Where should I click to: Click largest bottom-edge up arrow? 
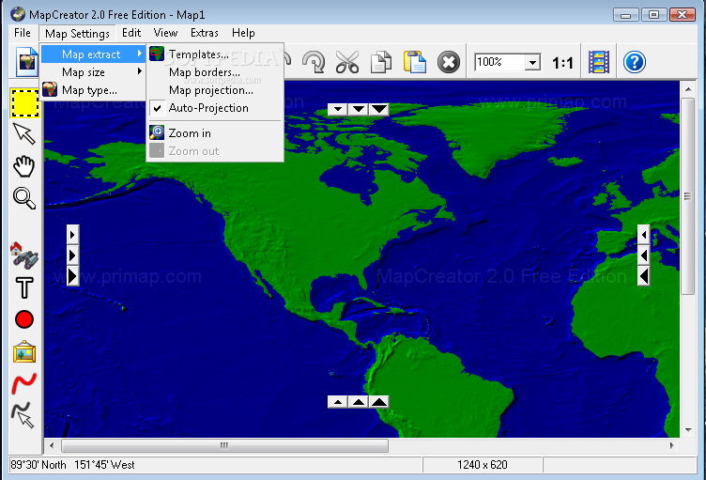click(379, 402)
